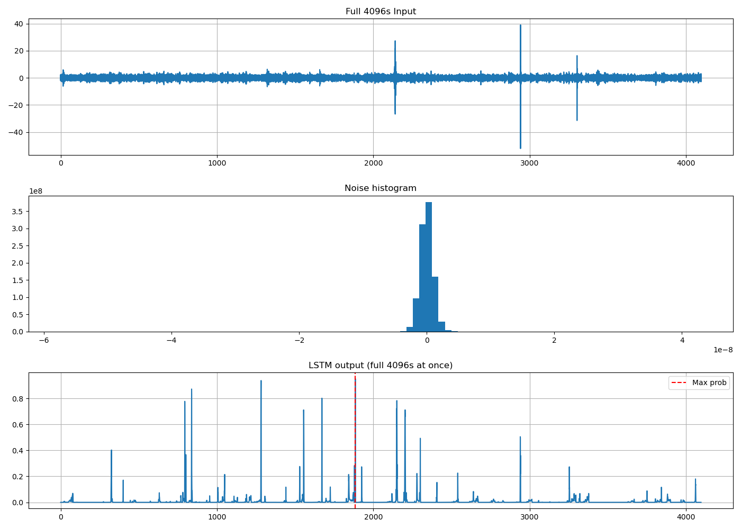Click the 'Noise histogram' title text
The height and width of the screenshot is (529, 741).
[x=381, y=188]
